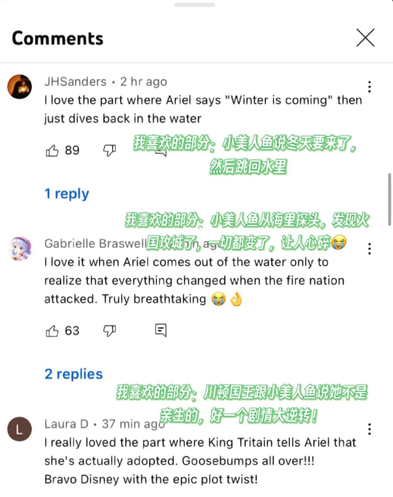
Task: Open three-dot menu for Gabrielle Braswell's comment
Action: (369, 249)
